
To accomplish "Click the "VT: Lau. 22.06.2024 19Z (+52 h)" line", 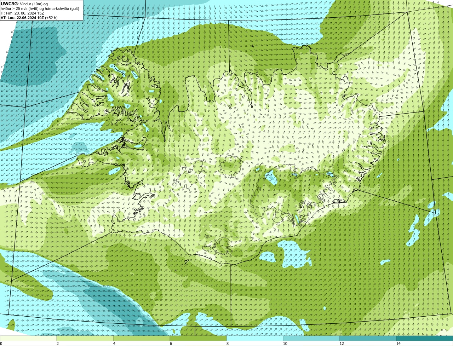I will click(x=29, y=17).
